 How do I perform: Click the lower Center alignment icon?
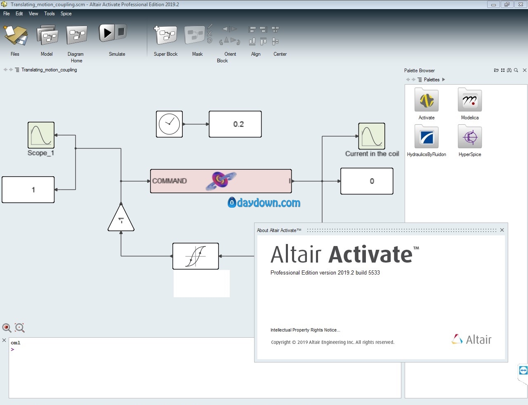(x=275, y=41)
